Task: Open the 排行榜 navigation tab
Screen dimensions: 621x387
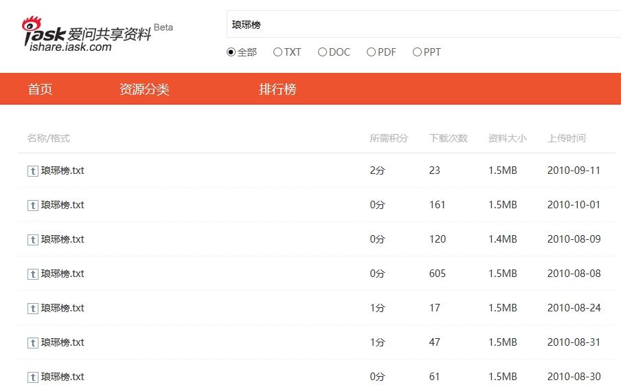Action: click(278, 89)
